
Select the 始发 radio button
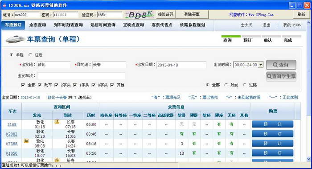(x=226, y=85)
